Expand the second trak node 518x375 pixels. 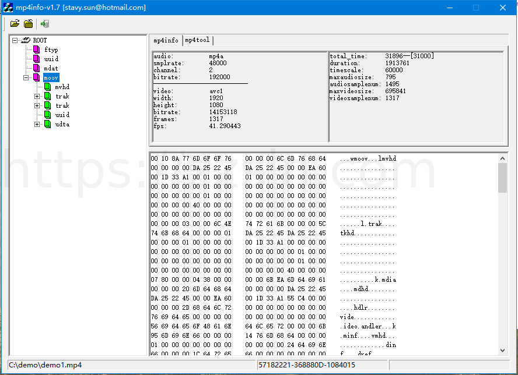[37, 105]
